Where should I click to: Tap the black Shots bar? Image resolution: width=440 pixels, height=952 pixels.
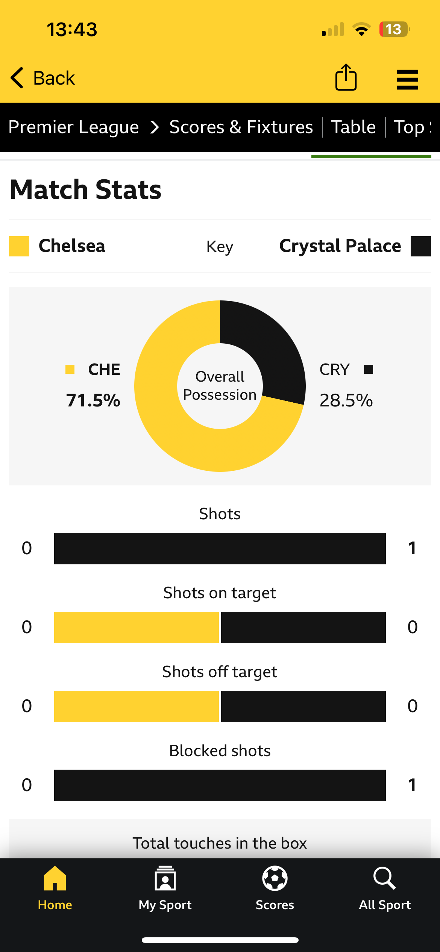pos(220,549)
